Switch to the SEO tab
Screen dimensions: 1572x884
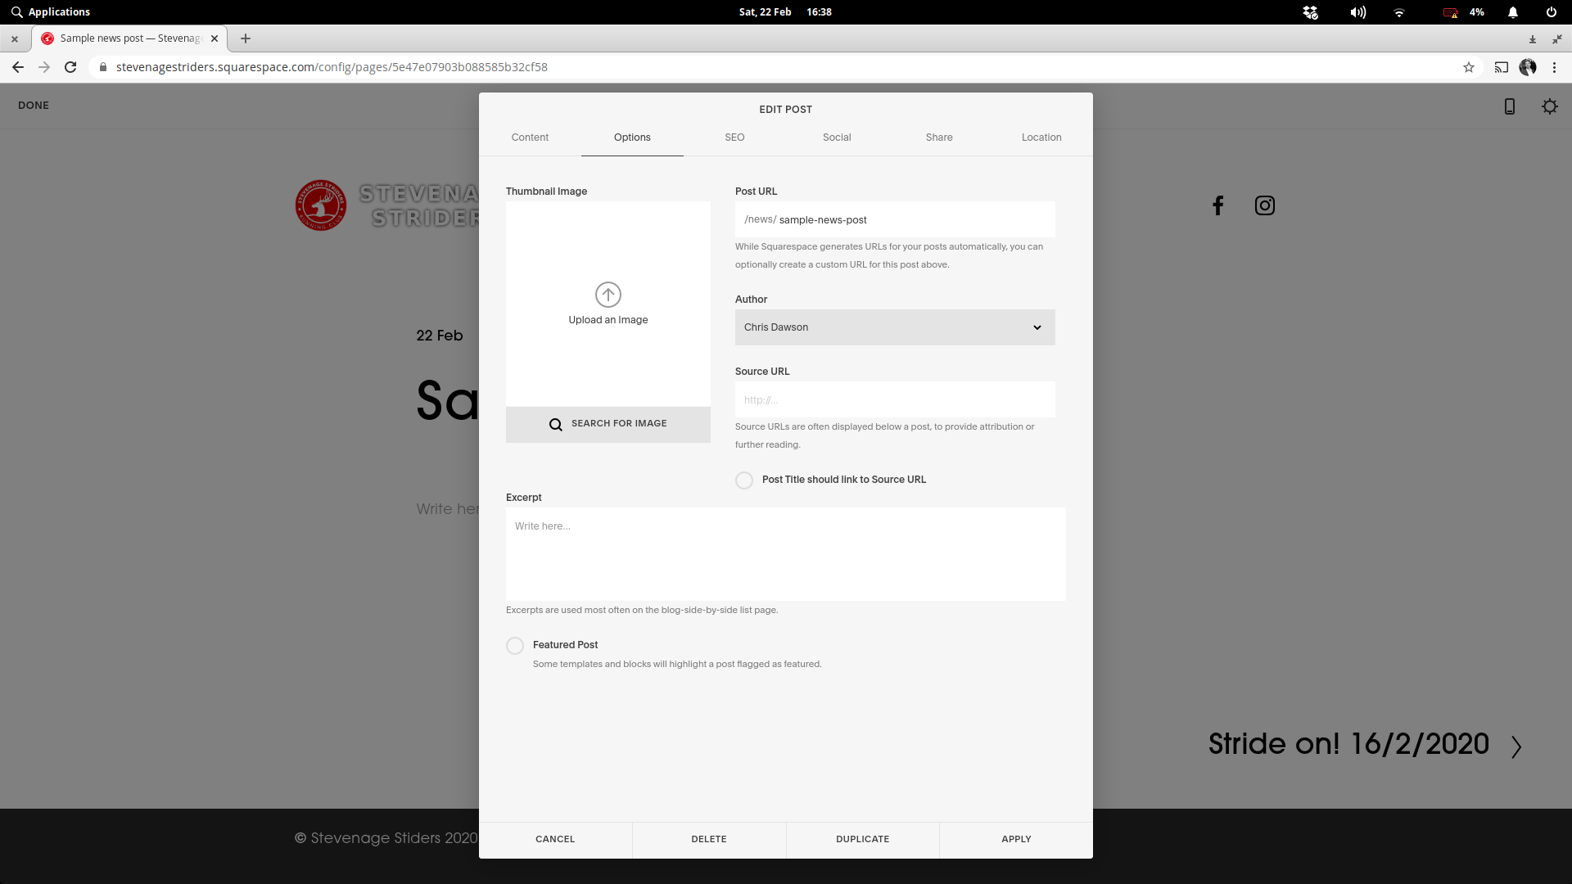(x=734, y=138)
